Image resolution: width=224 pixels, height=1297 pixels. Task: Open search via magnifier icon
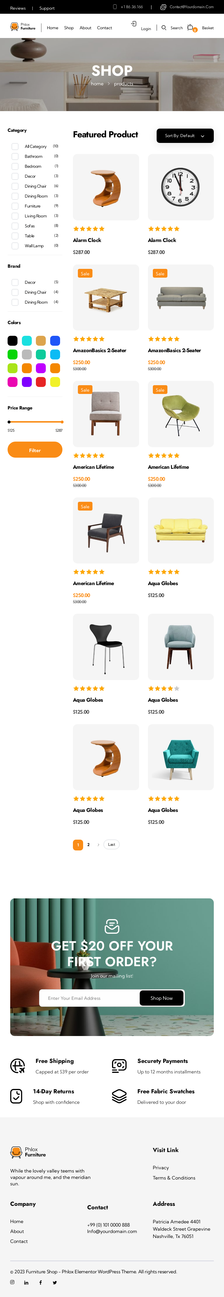(x=164, y=28)
